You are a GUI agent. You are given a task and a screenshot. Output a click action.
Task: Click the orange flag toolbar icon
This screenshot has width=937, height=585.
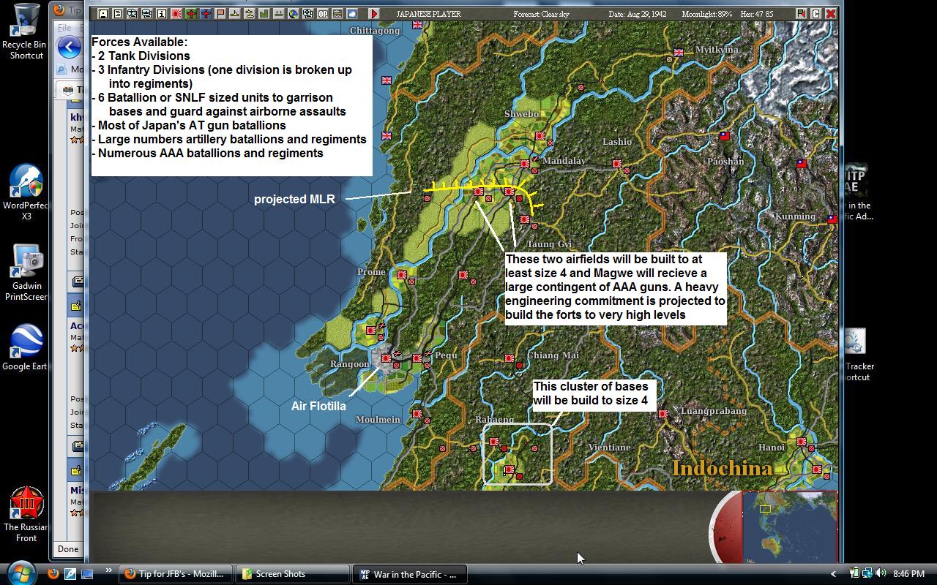click(220, 13)
